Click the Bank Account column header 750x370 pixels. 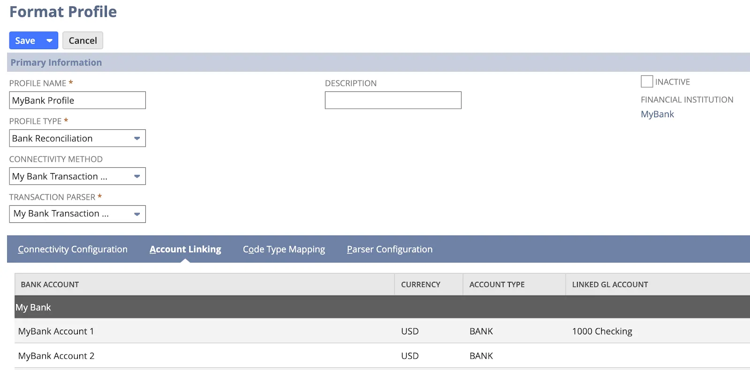click(205, 285)
